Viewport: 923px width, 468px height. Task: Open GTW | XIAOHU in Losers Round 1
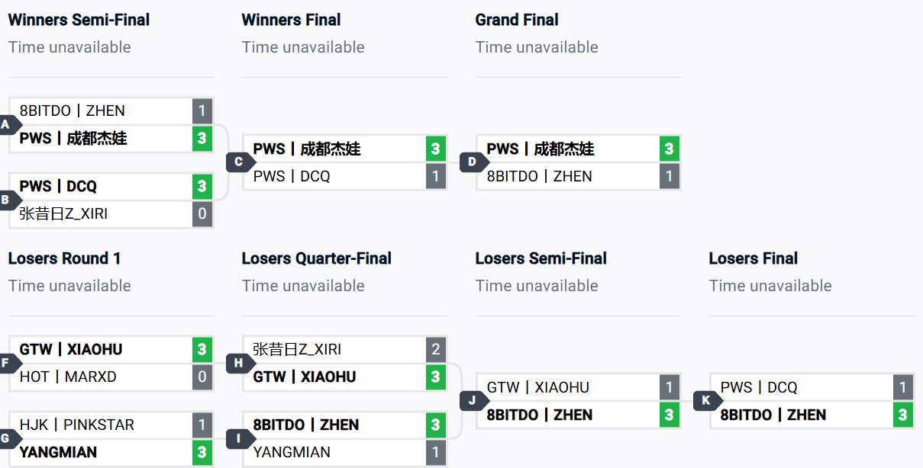pyautogui.click(x=71, y=349)
